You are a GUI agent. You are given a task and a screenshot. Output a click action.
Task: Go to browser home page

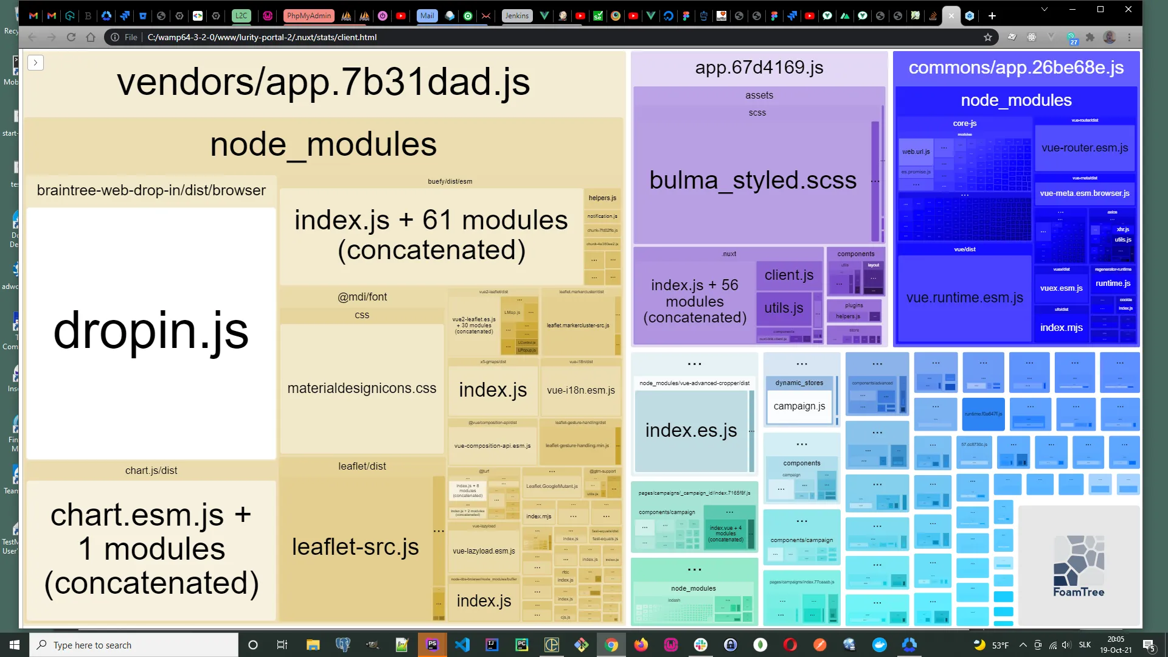(x=91, y=37)
